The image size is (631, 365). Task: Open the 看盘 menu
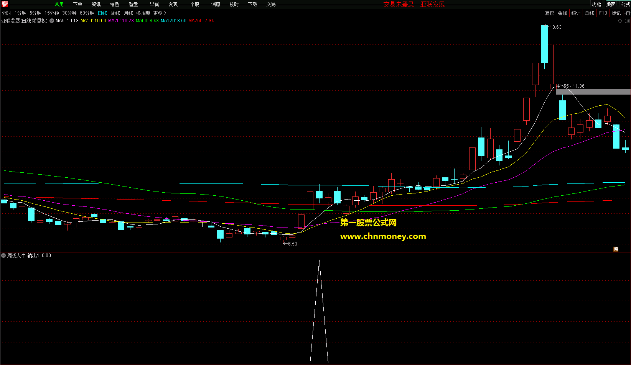pyautogui.click(x=133, y=4)
